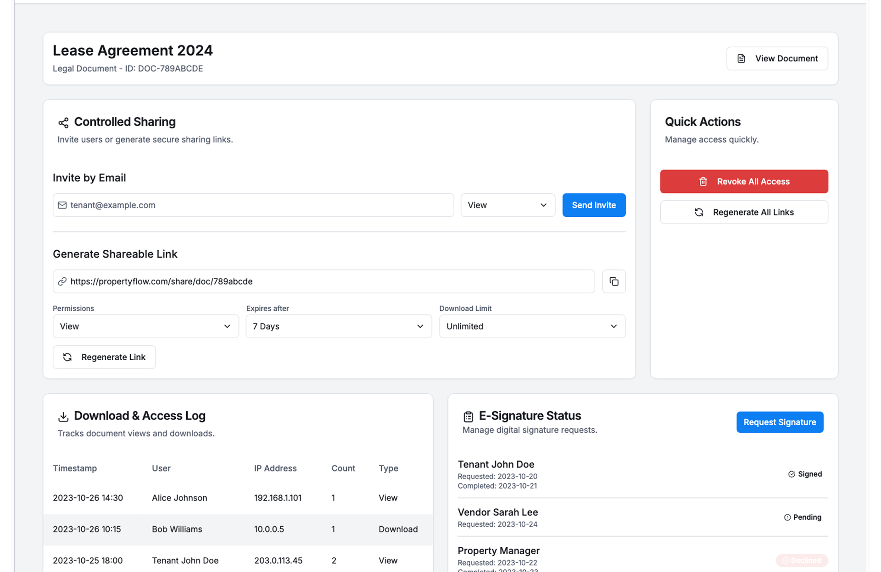Viewport: 881px width, 572px height.
Task: Click the document icon on View Document
Action: point(741,58)
